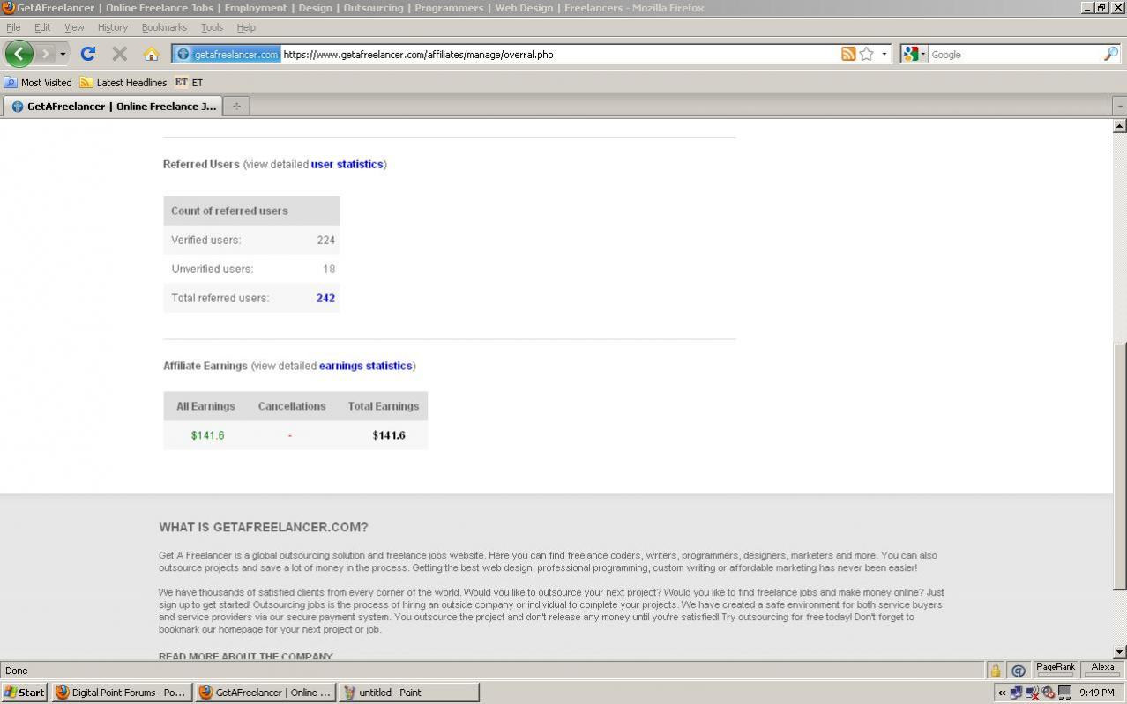Open the Help menu
This screenshot has width=1127, height=704.
246,27
